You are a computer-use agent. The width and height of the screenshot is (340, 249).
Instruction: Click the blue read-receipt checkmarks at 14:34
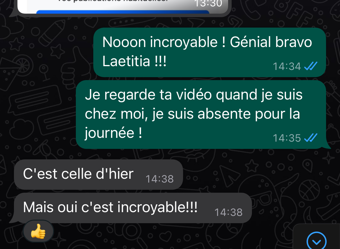(311, 66)
